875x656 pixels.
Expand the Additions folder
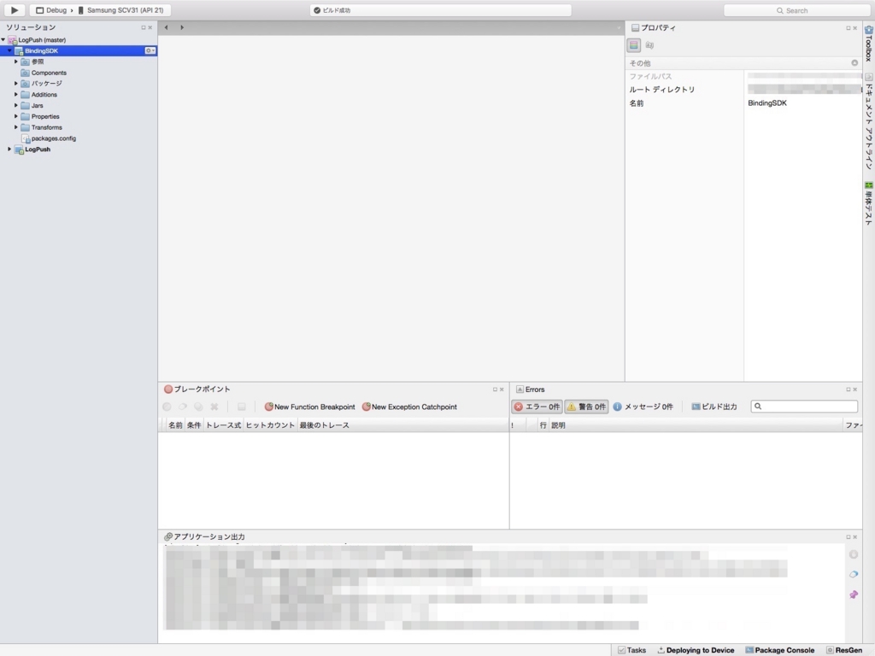click(x=16, y=94)
